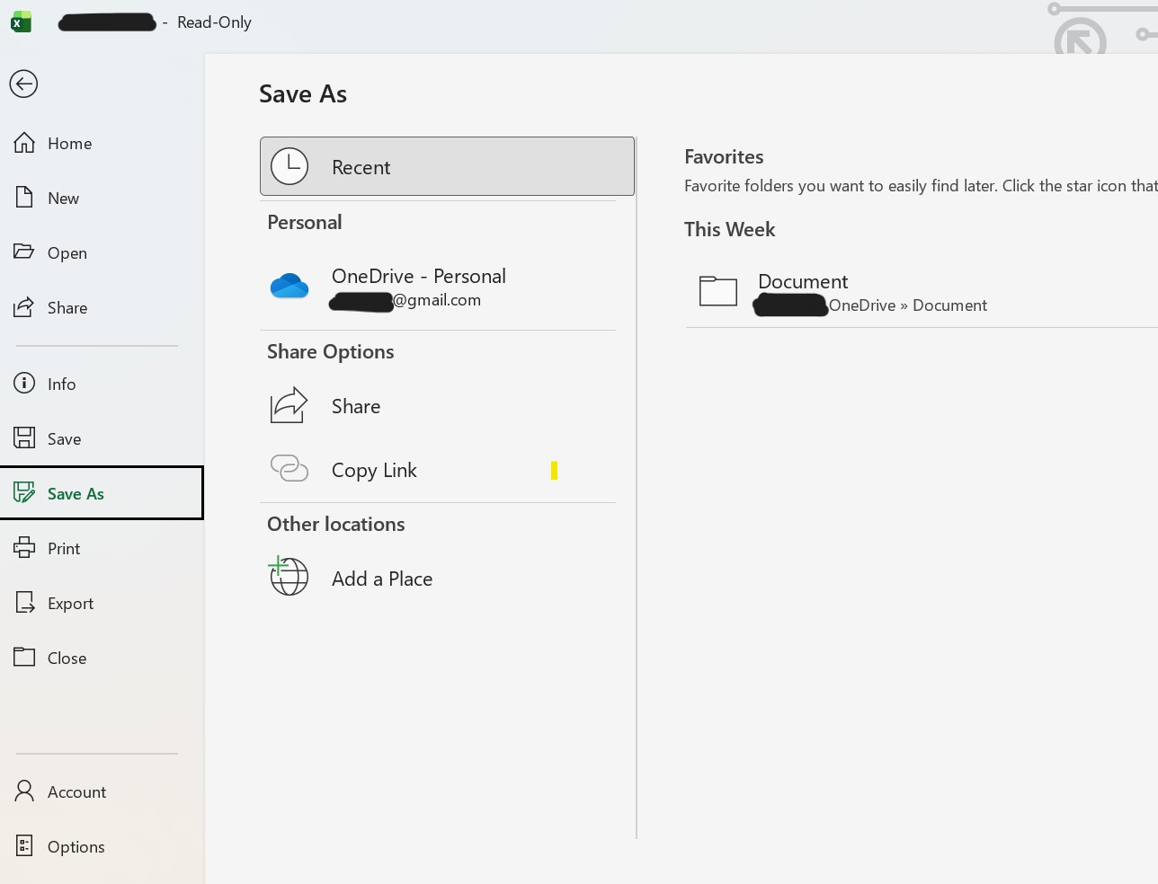This screenshot has height=884, width=1158.
Task: Open the Print page
Action: point(102,548)
